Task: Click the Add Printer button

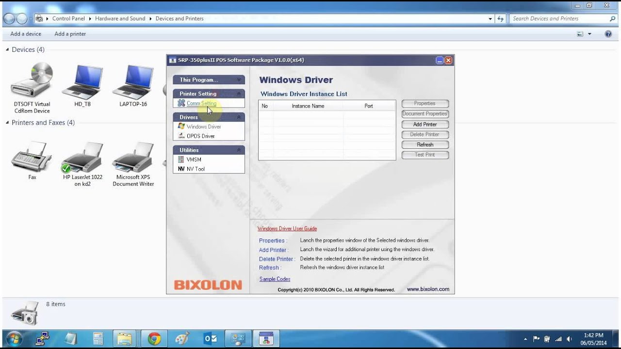Action: coord(425,125)
